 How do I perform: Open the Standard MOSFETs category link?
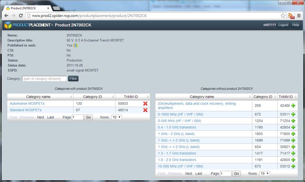click(25, 110)
